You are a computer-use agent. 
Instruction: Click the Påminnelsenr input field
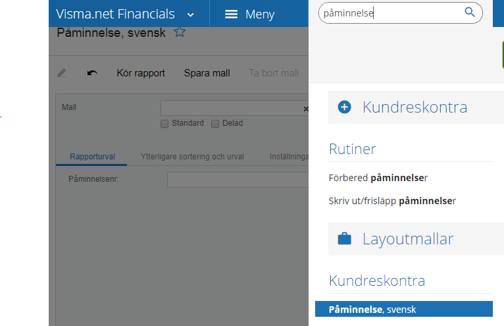tap(238, 180)
